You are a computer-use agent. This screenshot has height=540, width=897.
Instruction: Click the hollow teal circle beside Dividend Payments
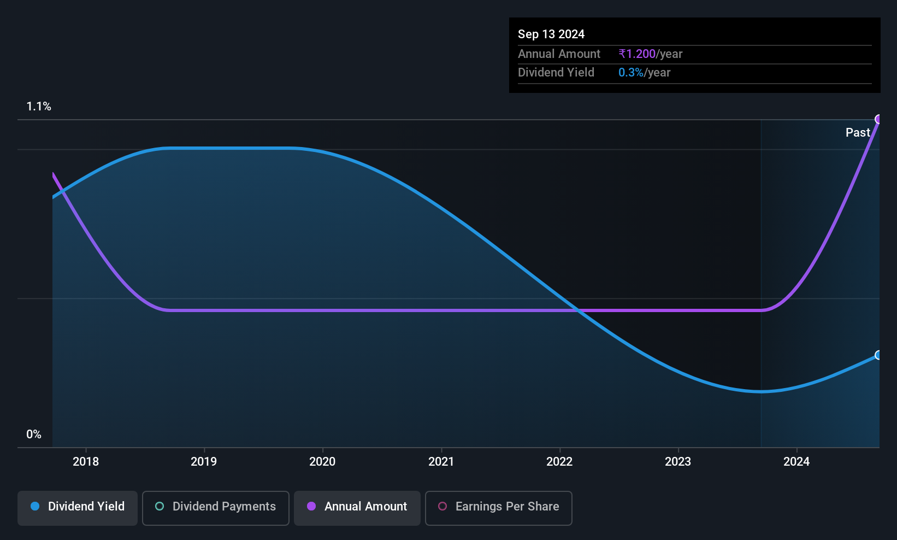point(160,507)
